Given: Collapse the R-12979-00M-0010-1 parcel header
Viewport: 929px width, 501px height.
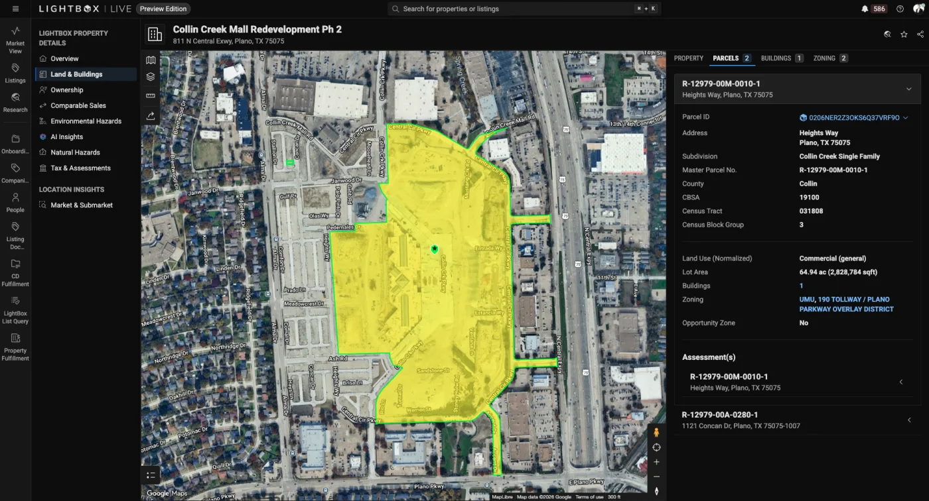Looking at the screenshot, I should click(908, 89).
